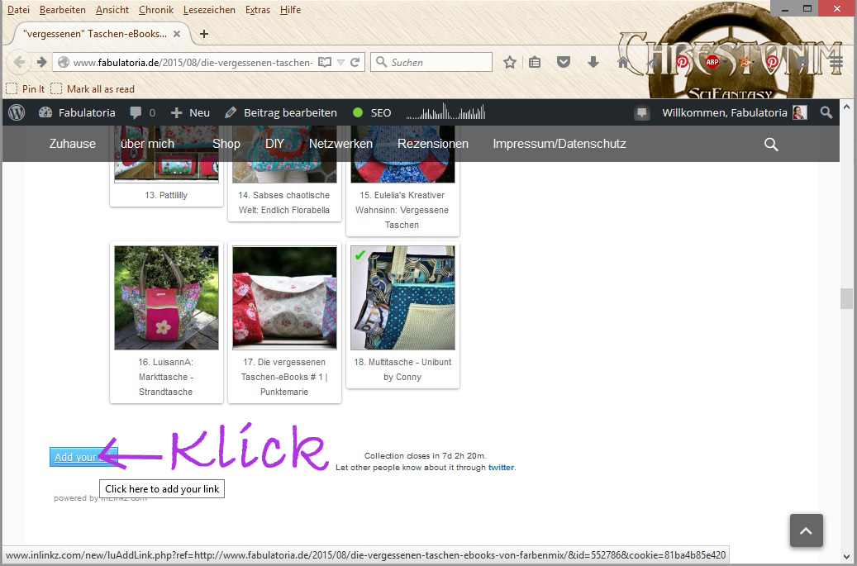Viewport: 857px width, 566px height.
Task: Open the Rezensionen navigation item
Action: tap(432, 144)
